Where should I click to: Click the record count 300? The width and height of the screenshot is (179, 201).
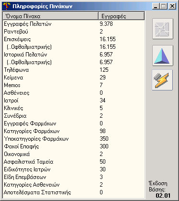point(104,146)
